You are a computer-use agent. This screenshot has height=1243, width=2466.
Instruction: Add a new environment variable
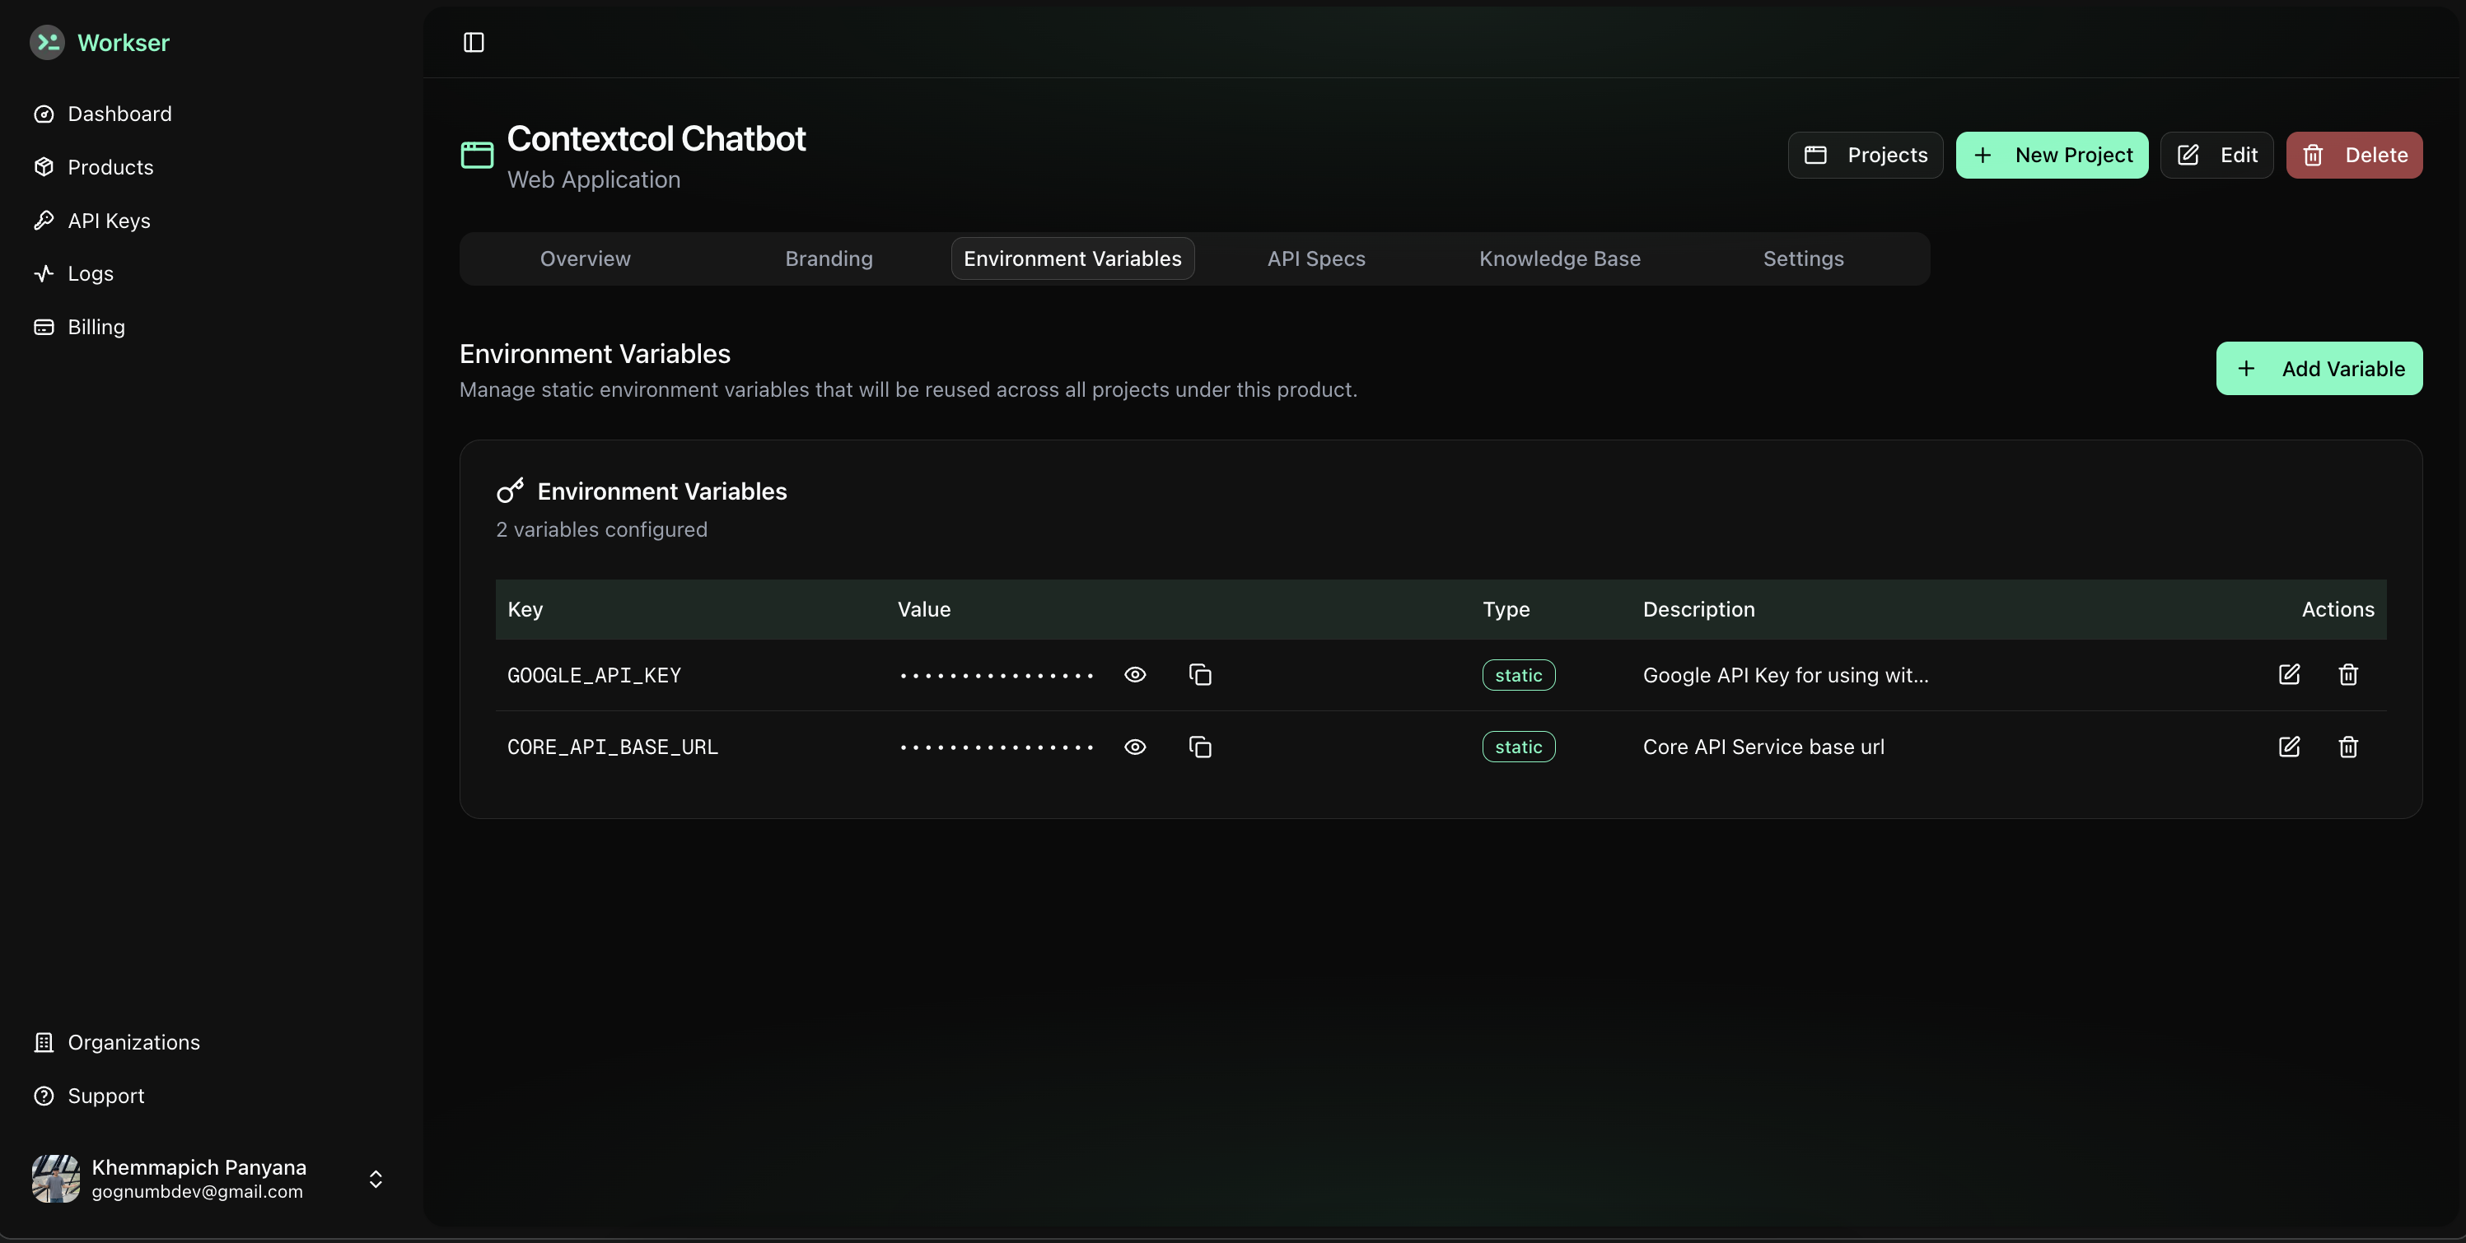point(2319,367)
